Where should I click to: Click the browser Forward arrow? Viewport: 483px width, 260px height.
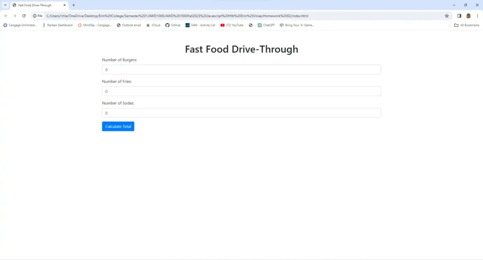[x=15, y=16]
